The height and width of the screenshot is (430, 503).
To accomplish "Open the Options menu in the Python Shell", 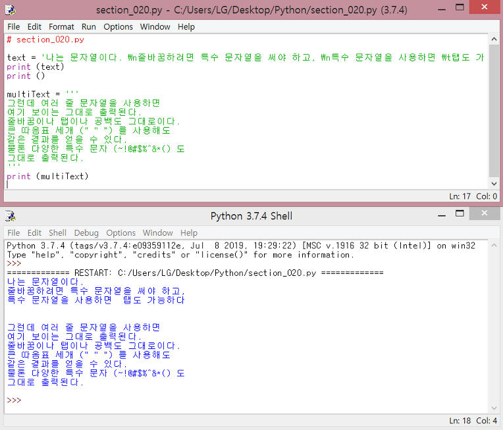I will click(121, 232).
